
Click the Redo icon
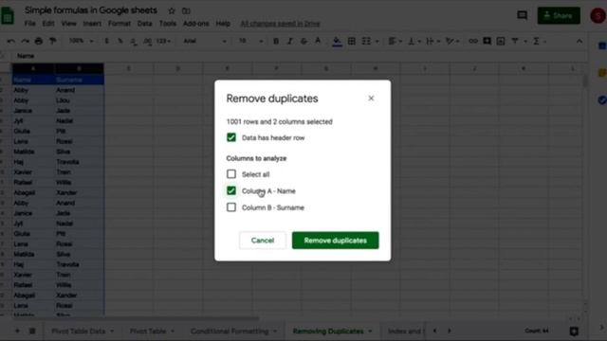(x=26, y=41)
